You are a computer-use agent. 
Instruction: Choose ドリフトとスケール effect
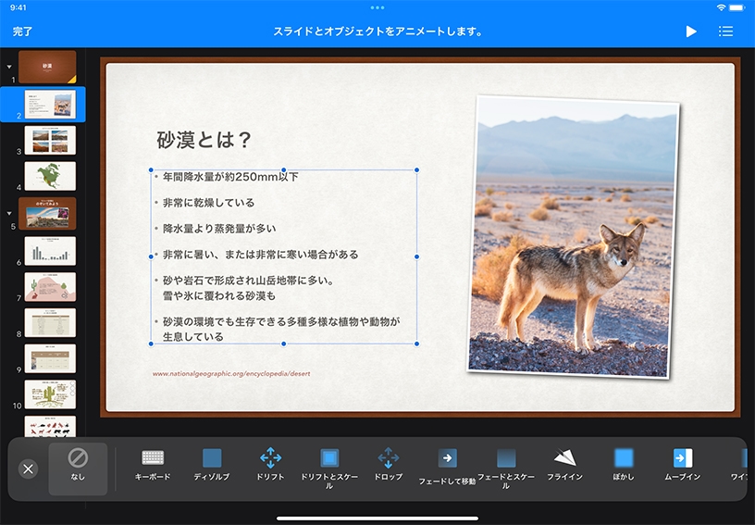(329, 467)
